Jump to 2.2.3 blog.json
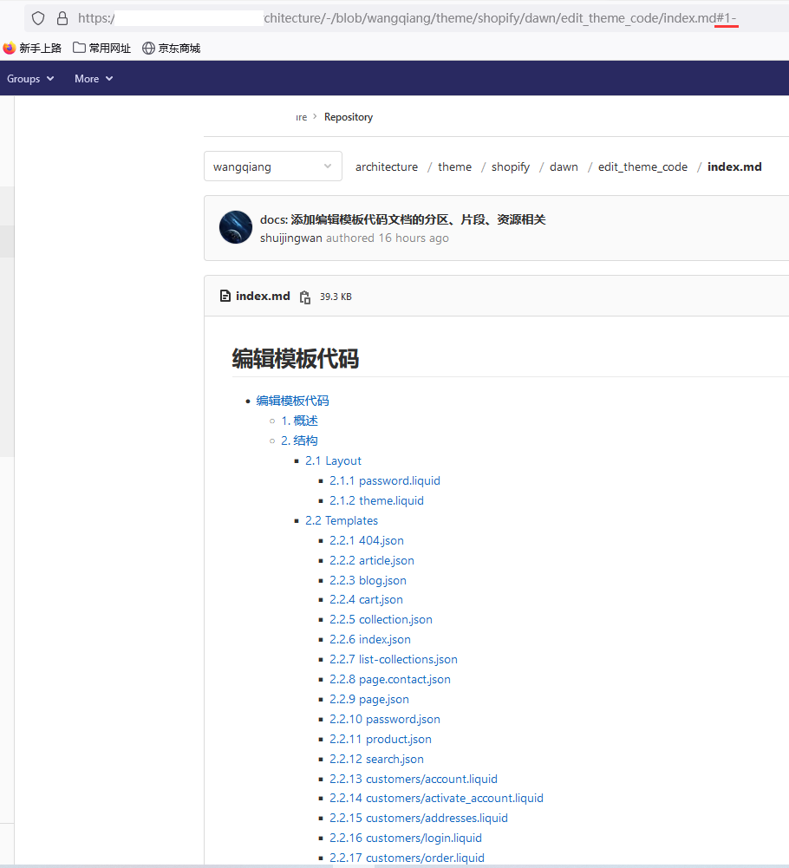 pyautogui.click(x=368, y=580)
